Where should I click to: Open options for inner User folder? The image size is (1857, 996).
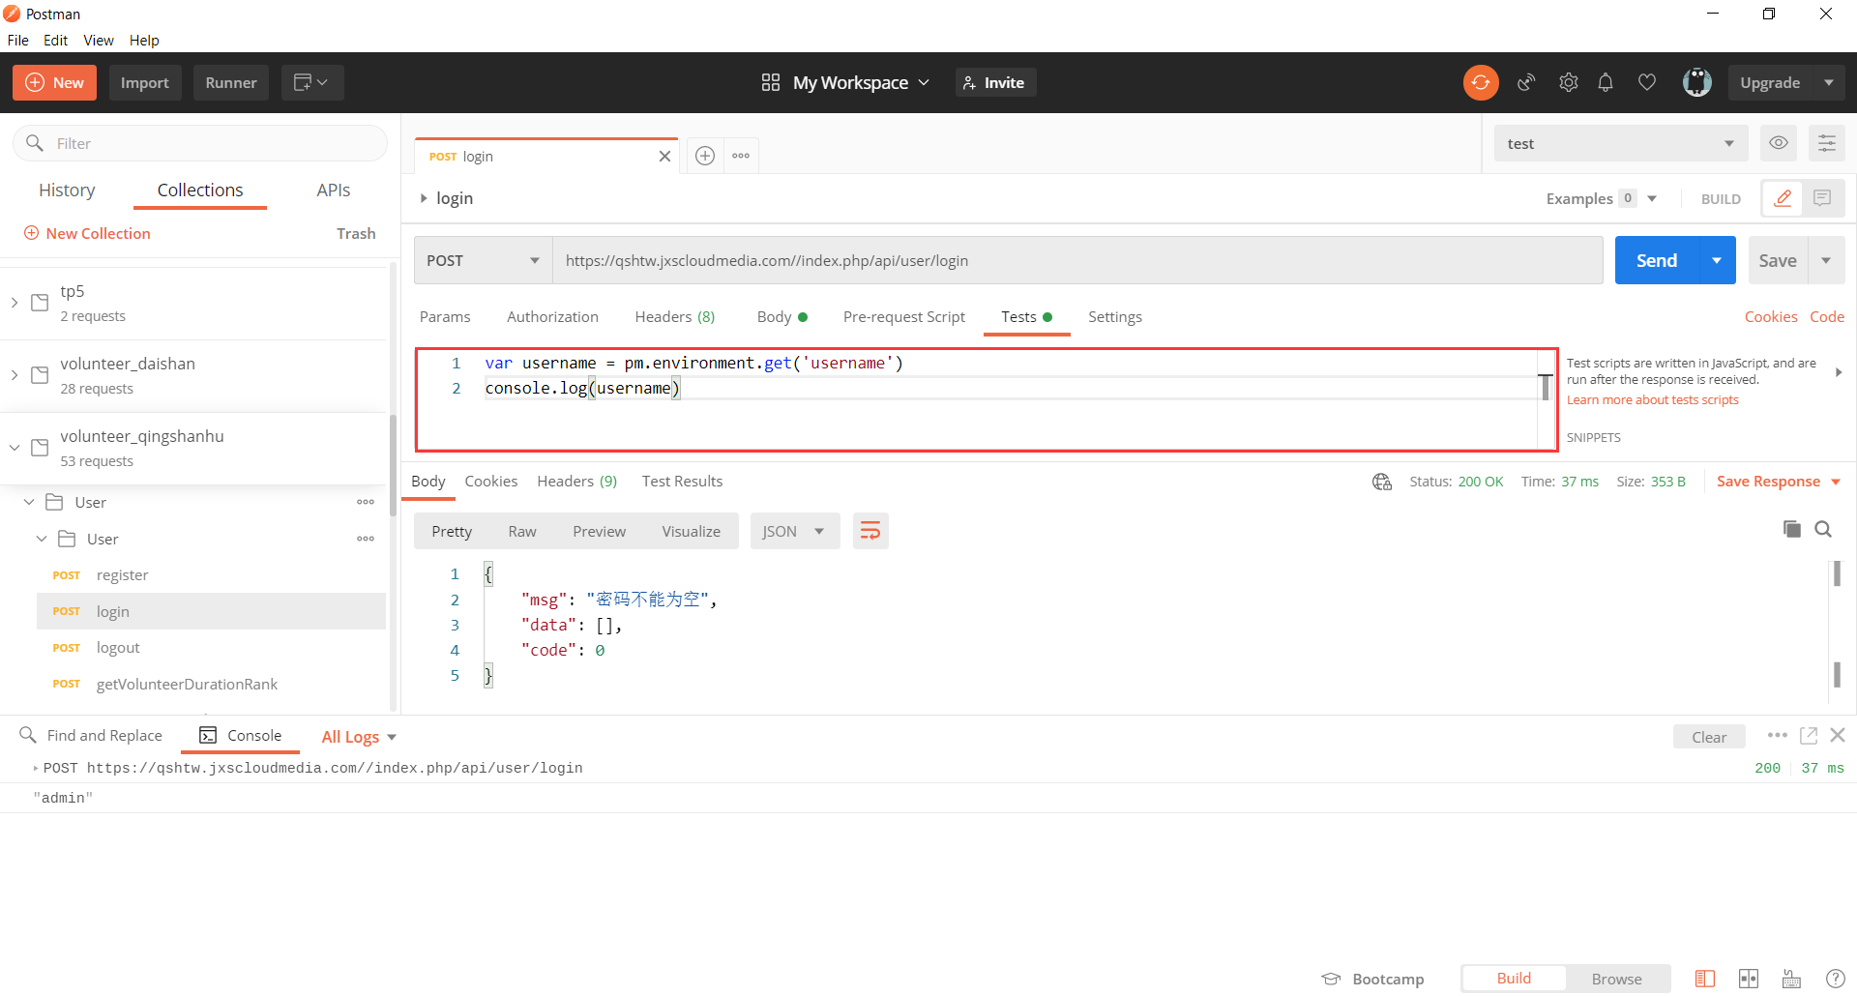coord(366,539)
